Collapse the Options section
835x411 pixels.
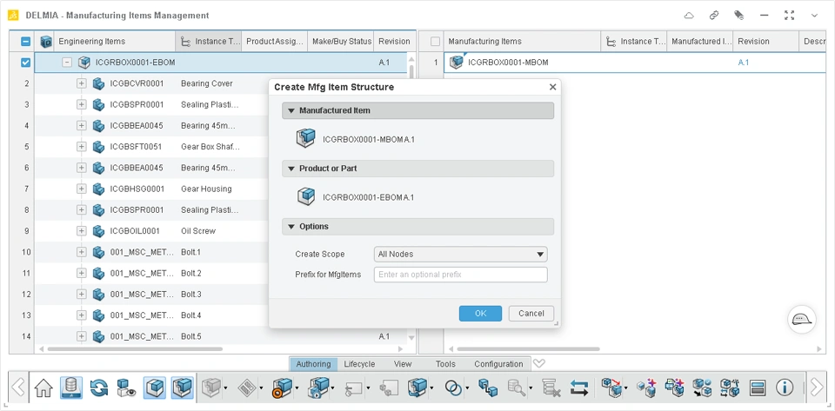point(291,227)
